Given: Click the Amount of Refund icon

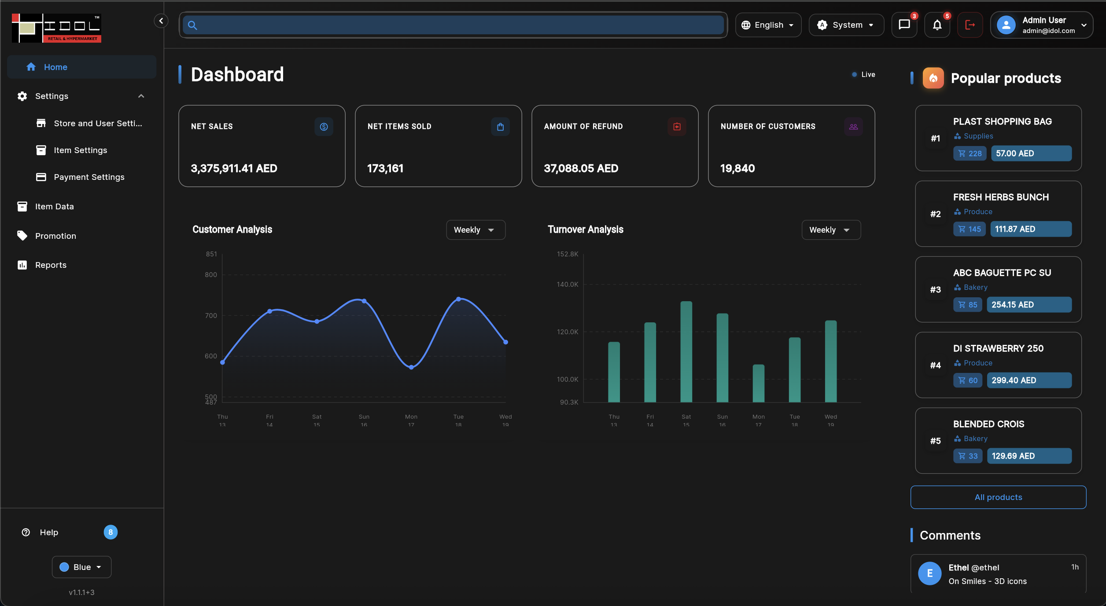Looking at the screenshot, I should (677, 127).
